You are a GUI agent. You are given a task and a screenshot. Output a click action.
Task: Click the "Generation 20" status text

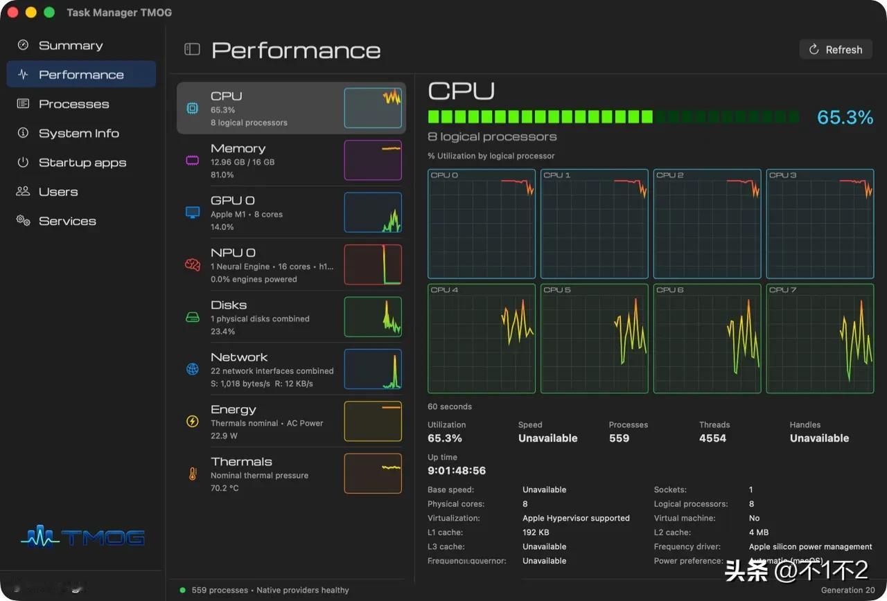point(848,590)
